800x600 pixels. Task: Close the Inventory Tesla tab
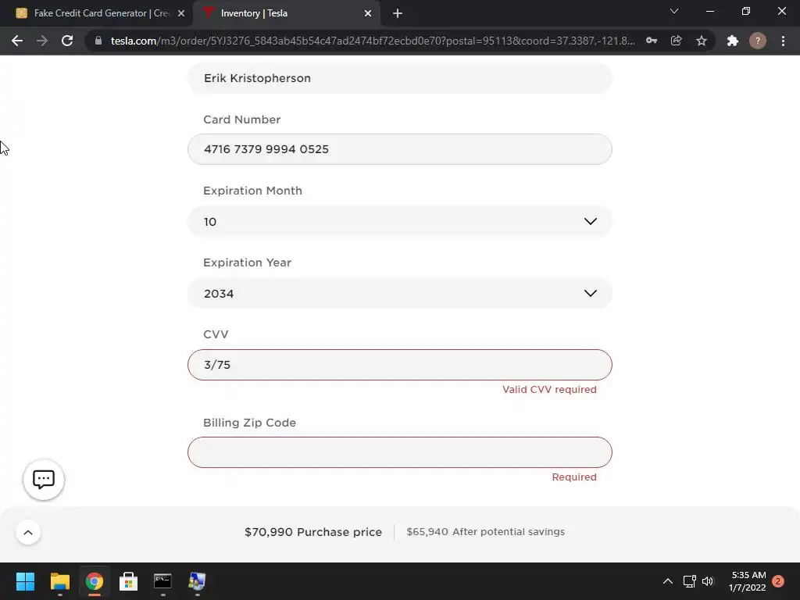coord(368,13)
